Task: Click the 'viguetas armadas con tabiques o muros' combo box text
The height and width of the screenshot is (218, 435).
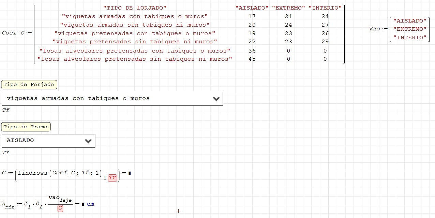Action: pyautogui.click(x=78, y=98)
